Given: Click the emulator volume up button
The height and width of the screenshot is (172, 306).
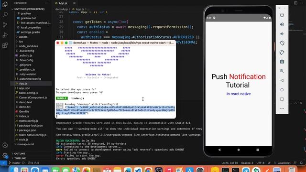Looking at the screenshot, I should (x=282, y=24).
